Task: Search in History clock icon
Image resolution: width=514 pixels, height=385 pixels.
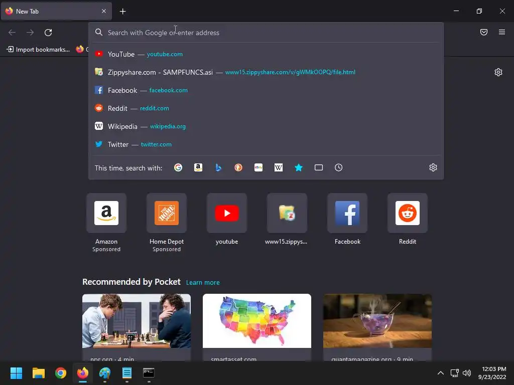Action: [339, 167]
